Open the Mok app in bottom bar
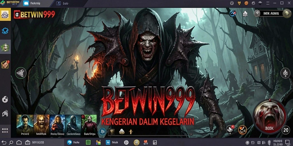 click(x=112, y=143)
